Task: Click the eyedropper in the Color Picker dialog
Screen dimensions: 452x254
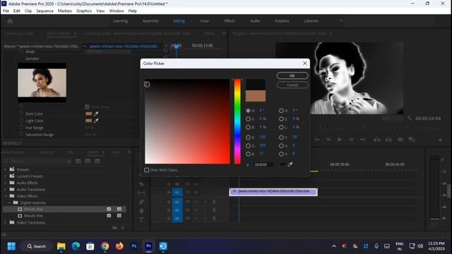Action: [290, 164]
